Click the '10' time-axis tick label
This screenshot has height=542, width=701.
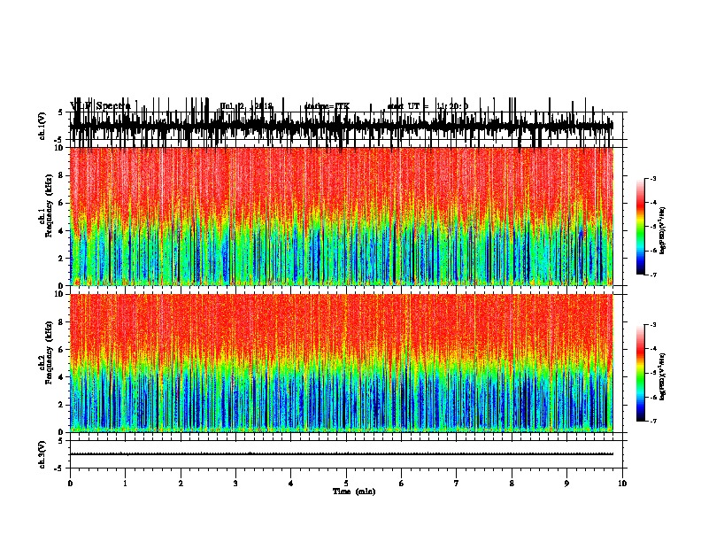click(x=622, y=484)
